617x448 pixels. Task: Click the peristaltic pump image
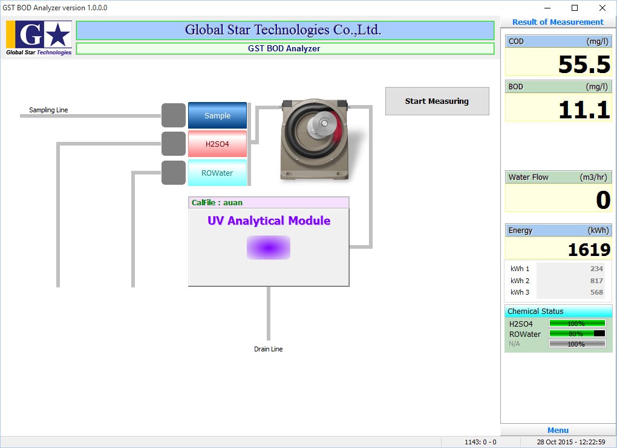tap(315, 139)
